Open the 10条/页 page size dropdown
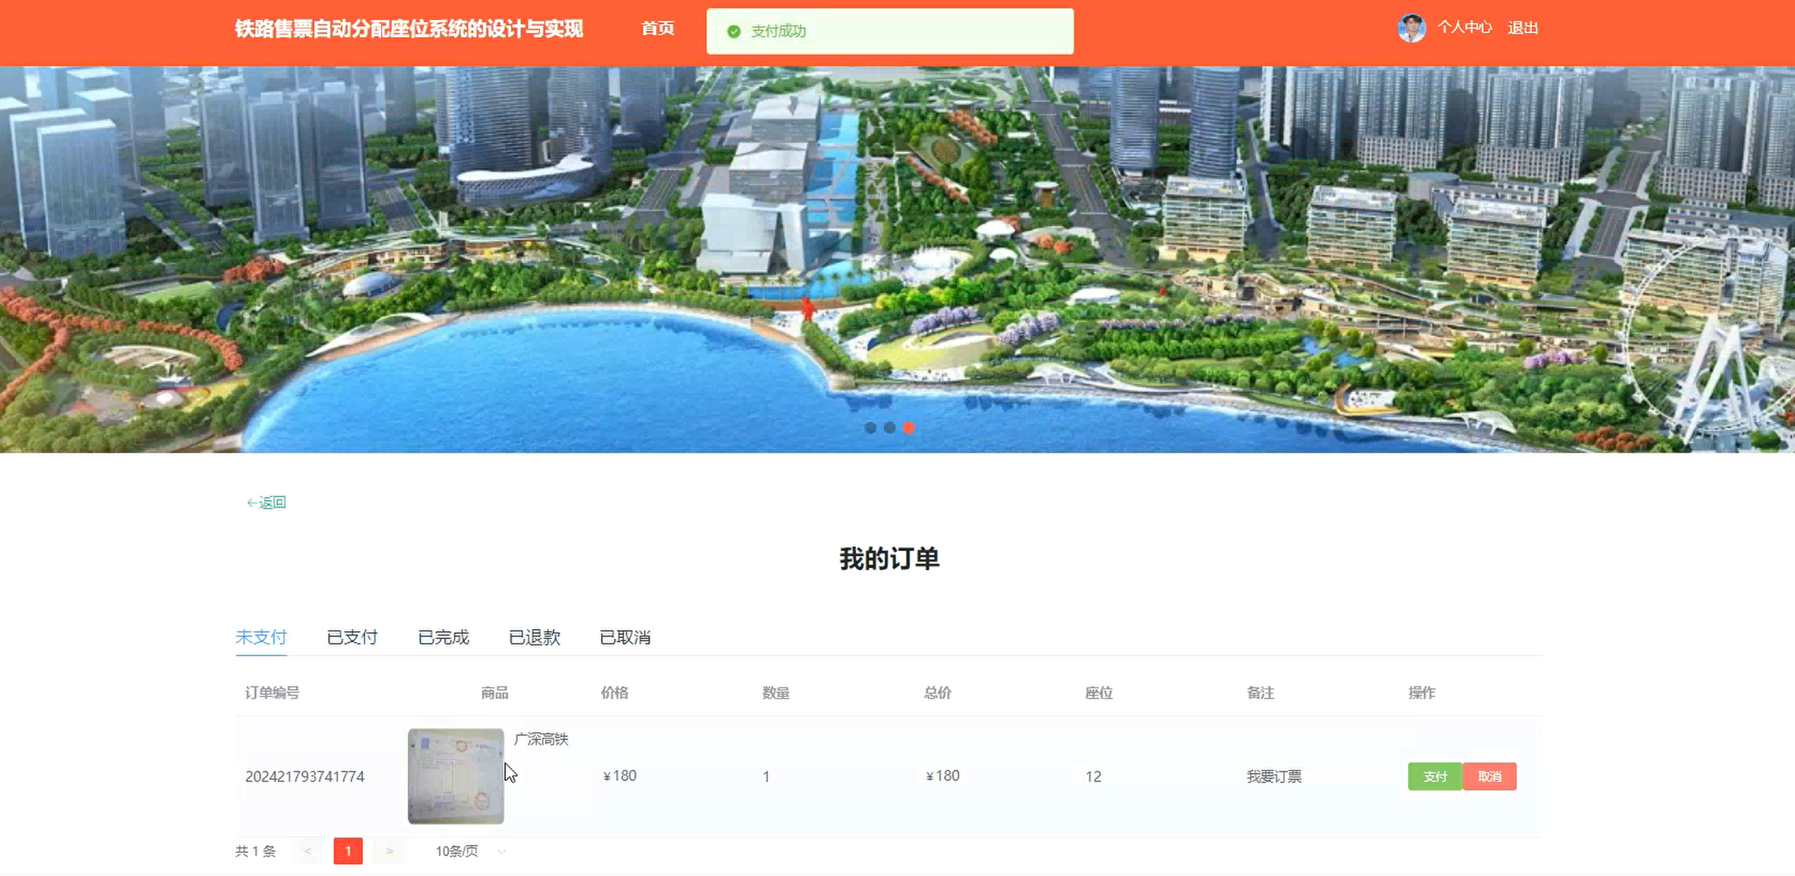 pyautogui.click(x=470, y=851)
